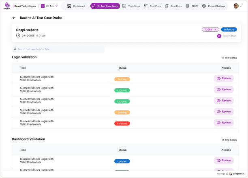The height and width of the screenshot is (178, 248).
Task: Click the Project Settings gear icon
Action: pyautogui.click(x=204, y=6)
